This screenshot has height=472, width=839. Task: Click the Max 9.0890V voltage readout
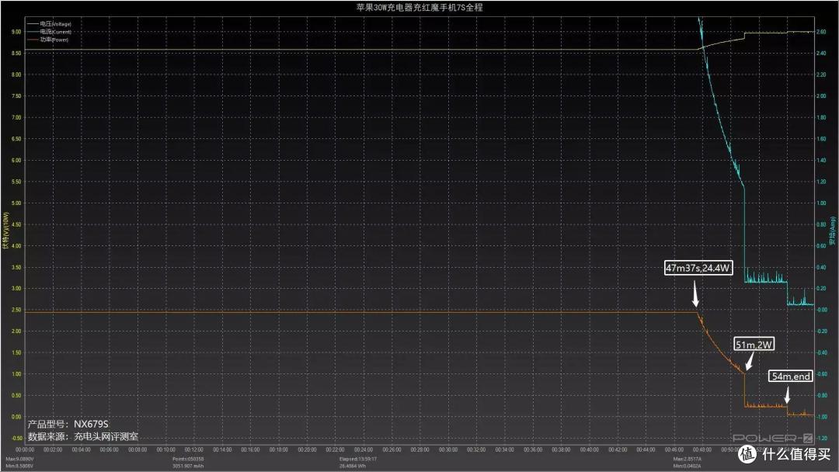click(19, 459)
